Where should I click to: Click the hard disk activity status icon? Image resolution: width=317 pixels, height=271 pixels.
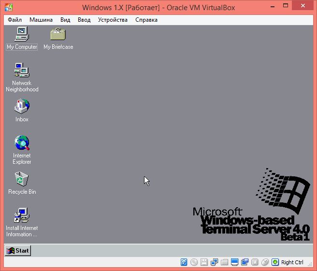click(x=184, y=262)
